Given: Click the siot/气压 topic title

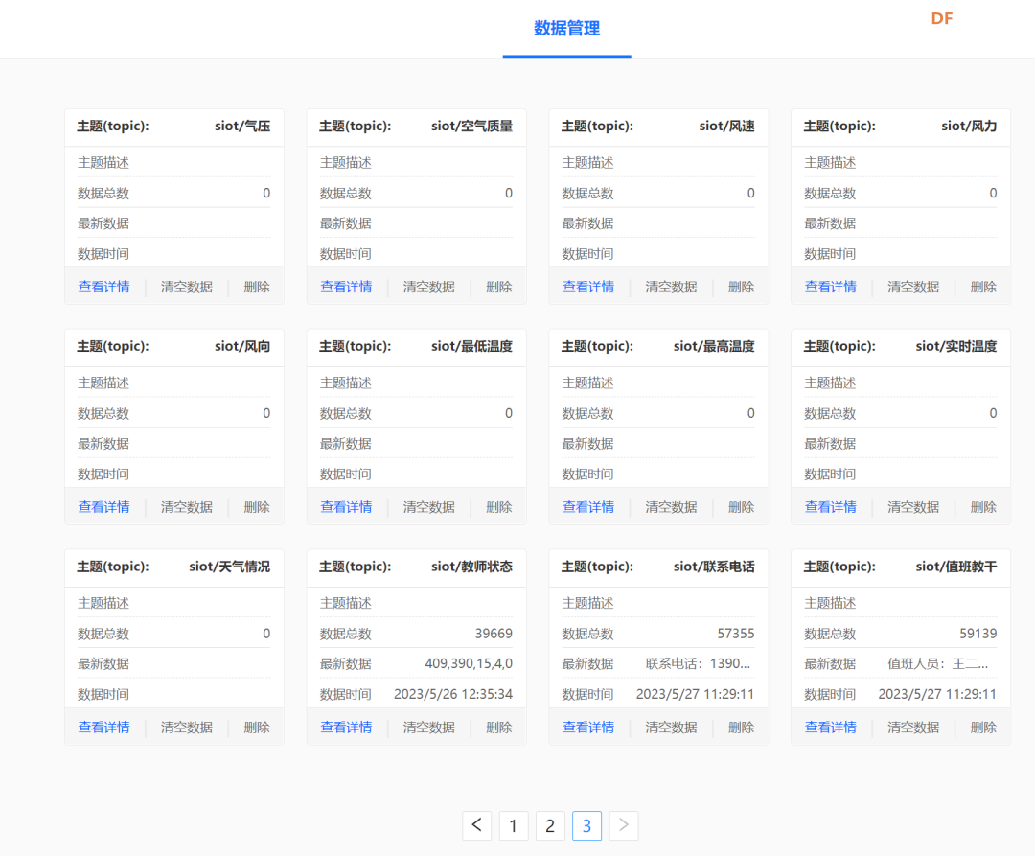Looking at the screenshot, I should coord(242,127).
